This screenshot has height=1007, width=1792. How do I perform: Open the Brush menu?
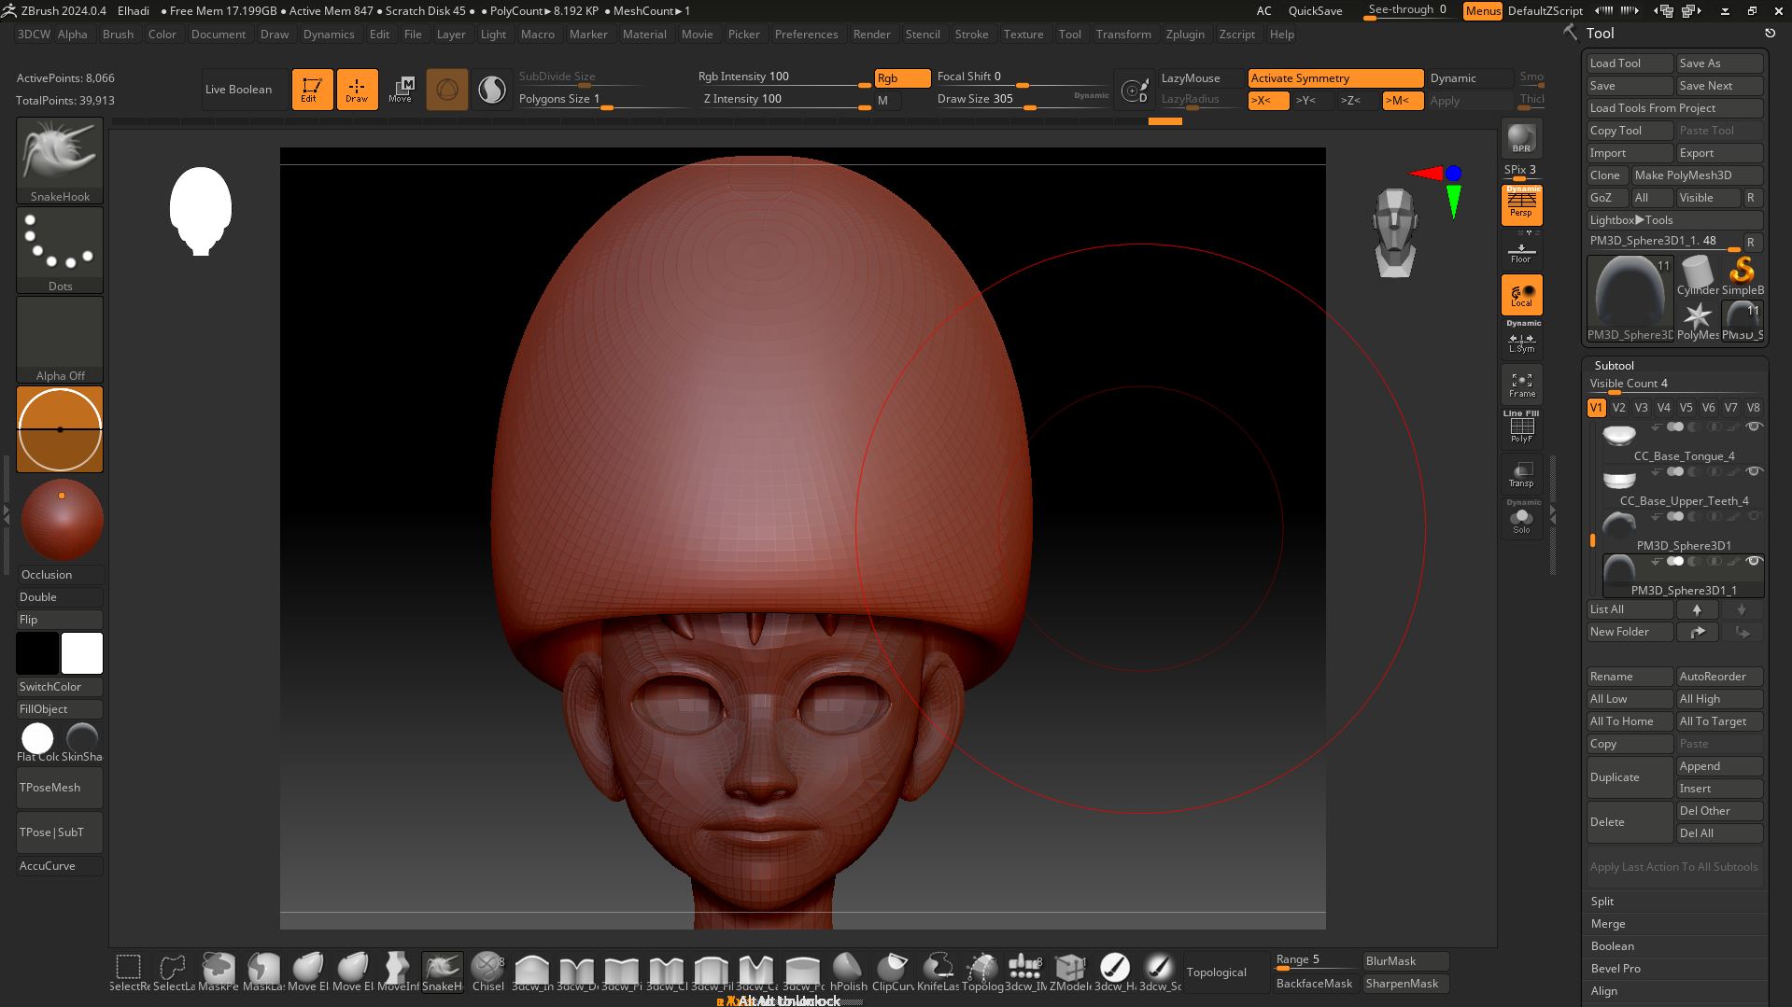pos(118,35)
